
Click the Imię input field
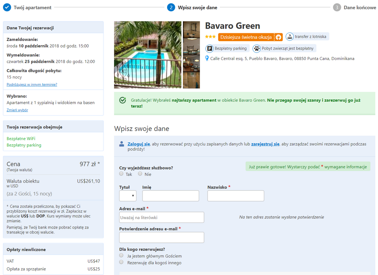[171, 196]
